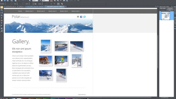Select the Transparency wine-glass tool
This screenshot has width=176, height=99.
click(2, 23)
